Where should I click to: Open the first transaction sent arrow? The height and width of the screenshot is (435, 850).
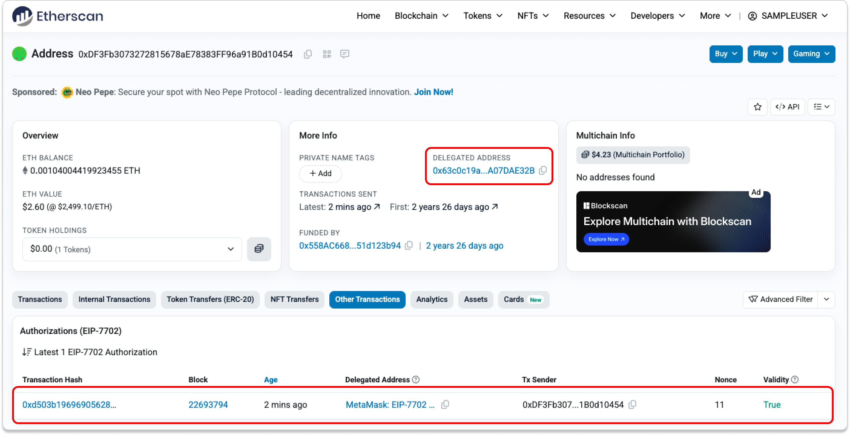pos(495,207)
